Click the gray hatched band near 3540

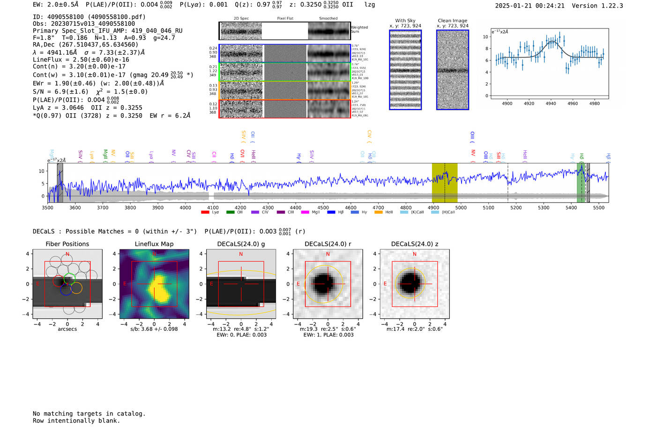[x=60, y=183]
